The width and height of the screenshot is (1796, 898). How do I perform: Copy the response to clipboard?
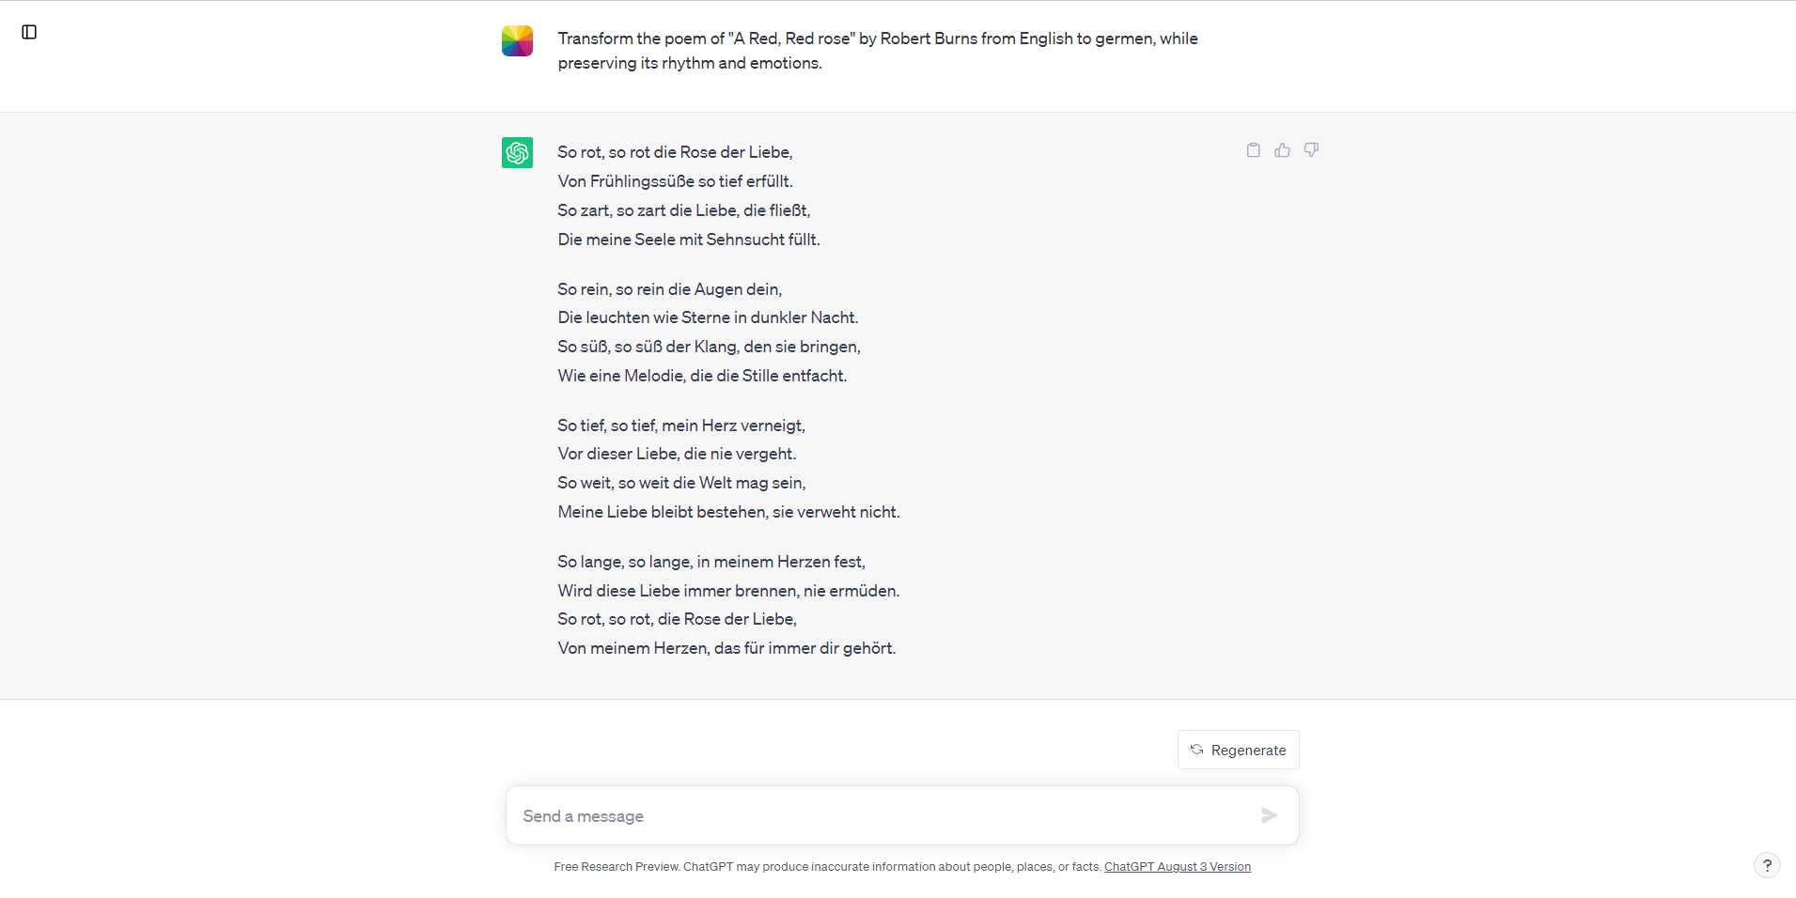pyautogui.click(x=1253, y=150)
